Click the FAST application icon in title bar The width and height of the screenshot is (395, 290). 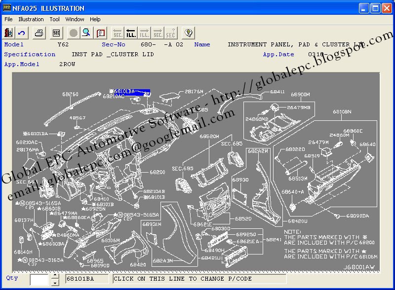coord(7,8)
